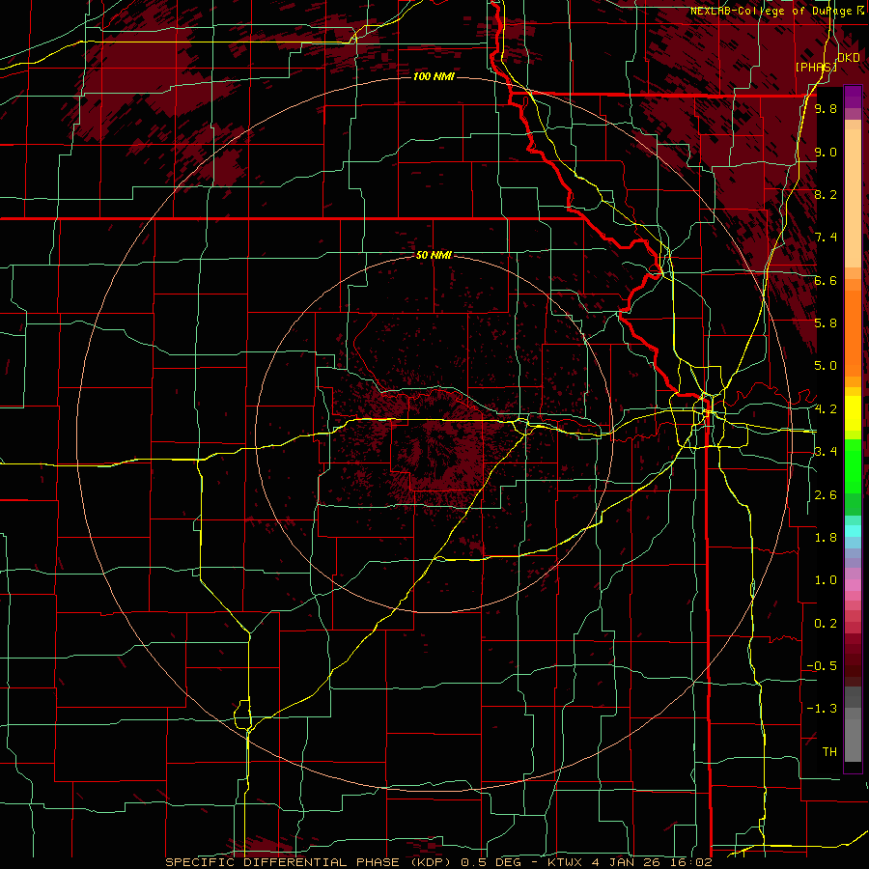This screenshot has width=869, height=869.
Task: Select the 5.0 scale value
Action: 826,366
